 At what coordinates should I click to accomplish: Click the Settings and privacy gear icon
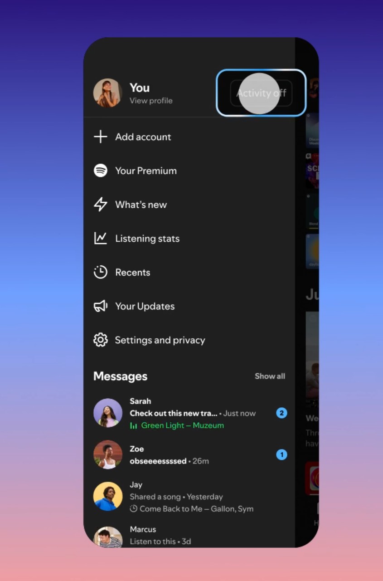[x=100, y=340]
